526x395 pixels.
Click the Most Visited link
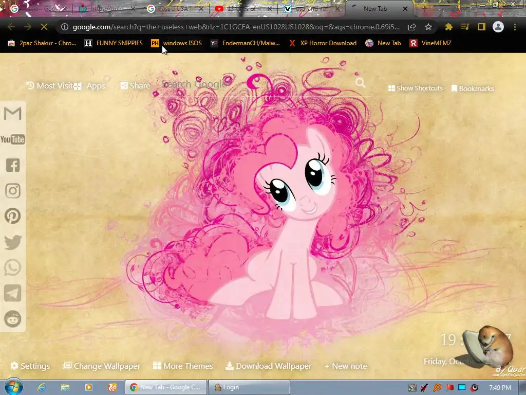50,86
